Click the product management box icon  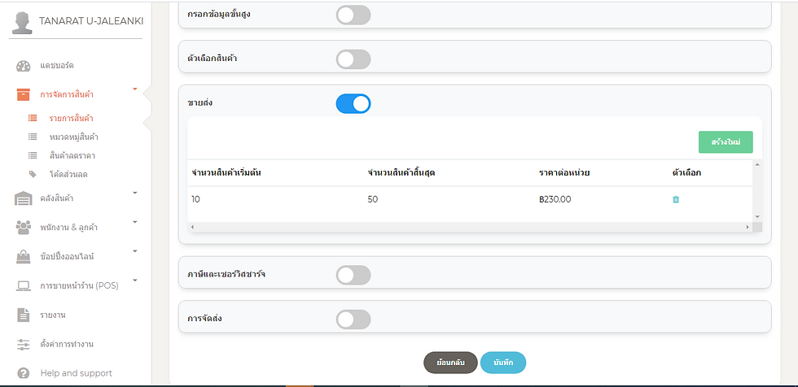point(24,94)
